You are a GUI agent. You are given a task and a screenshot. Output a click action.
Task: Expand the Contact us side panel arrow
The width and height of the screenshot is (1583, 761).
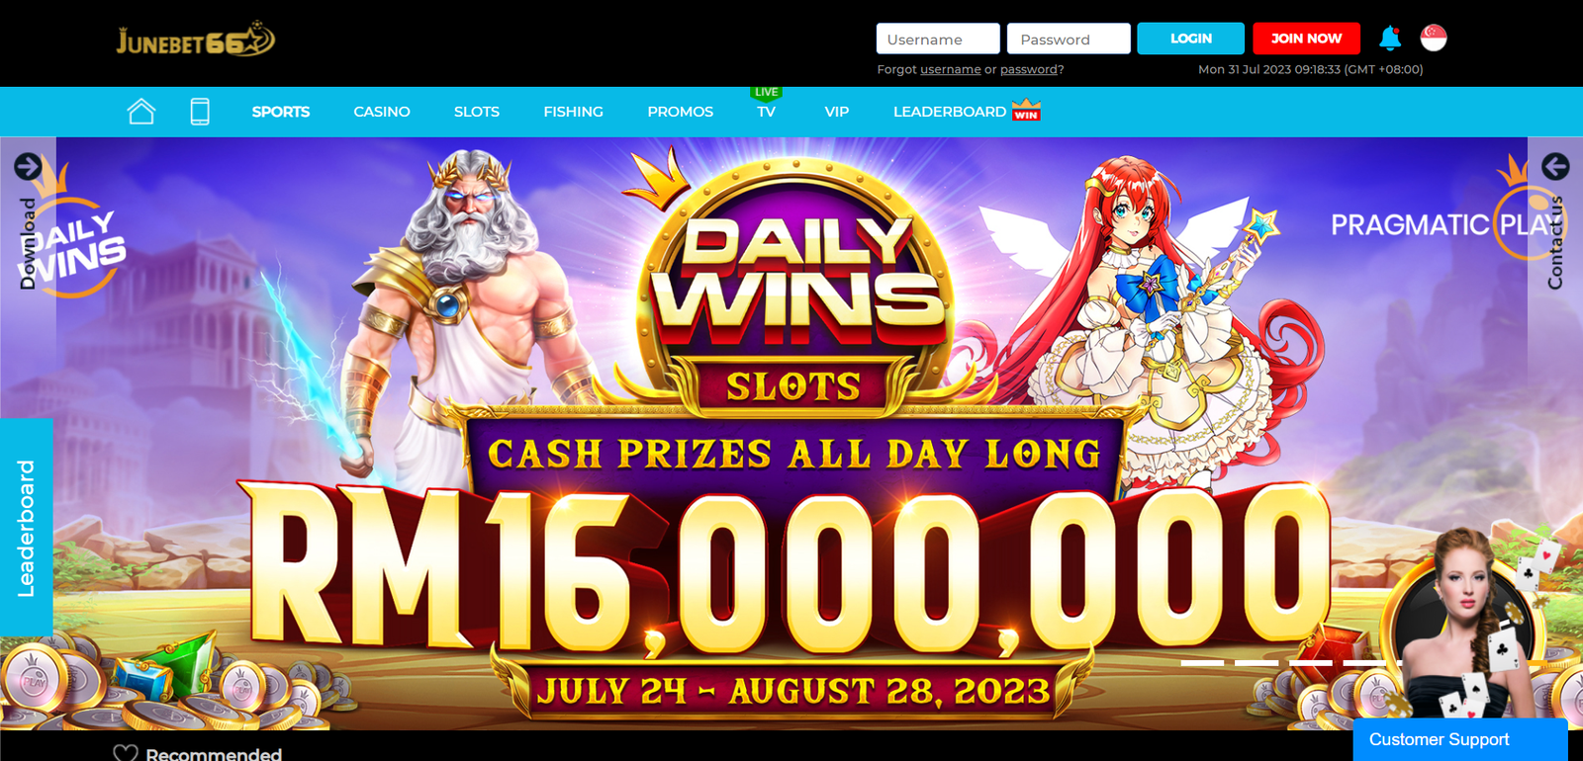1555,166
